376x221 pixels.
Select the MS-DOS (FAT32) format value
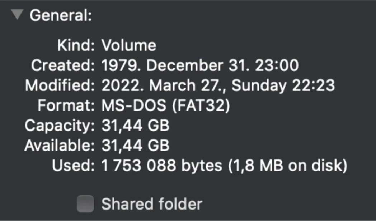[x=166, y=105]
